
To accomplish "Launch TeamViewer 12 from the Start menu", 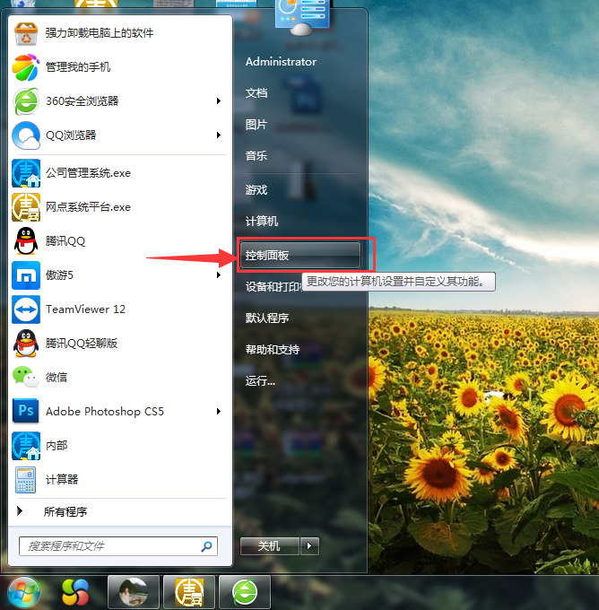I will pos(26,309).
